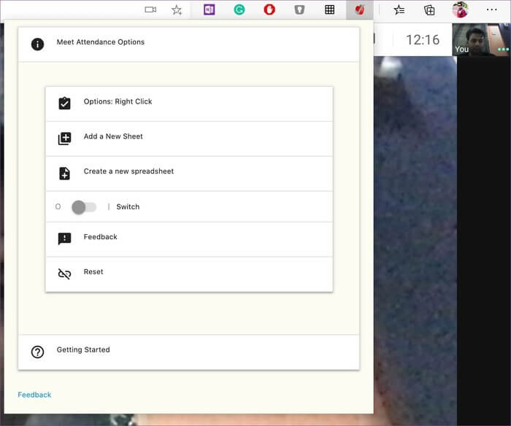Open the browser three-dot settings menu
511x426 pixels.
(x=491, y=10)
